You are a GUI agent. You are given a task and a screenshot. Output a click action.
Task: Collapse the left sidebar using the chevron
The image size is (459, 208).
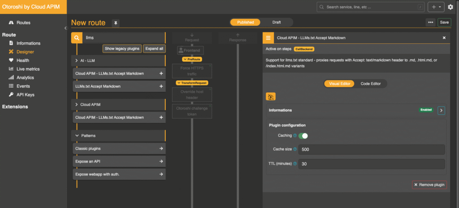(65, 28)
